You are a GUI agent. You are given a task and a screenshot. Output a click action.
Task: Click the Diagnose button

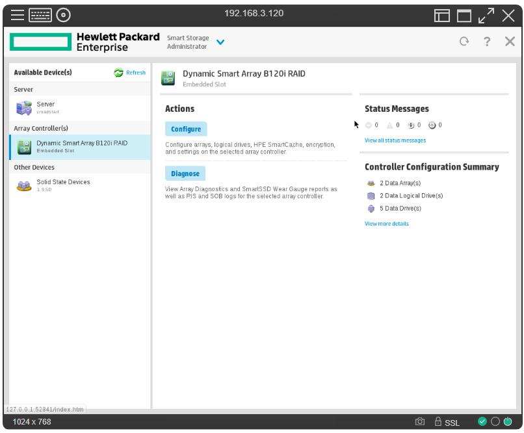click(185, 174)
